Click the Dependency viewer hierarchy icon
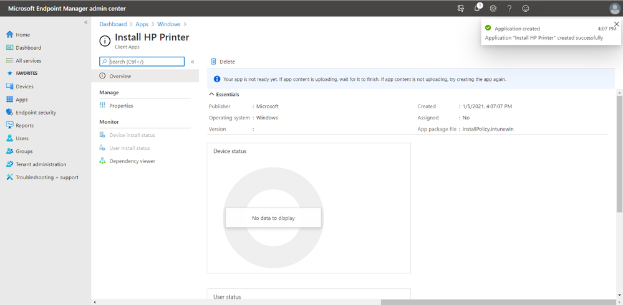 click(x=102, y=161)
